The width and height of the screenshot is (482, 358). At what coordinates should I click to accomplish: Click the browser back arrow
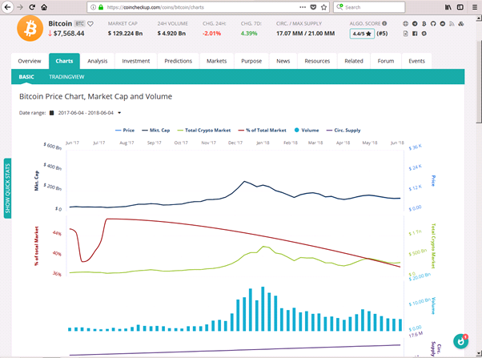tap(7, 6)
